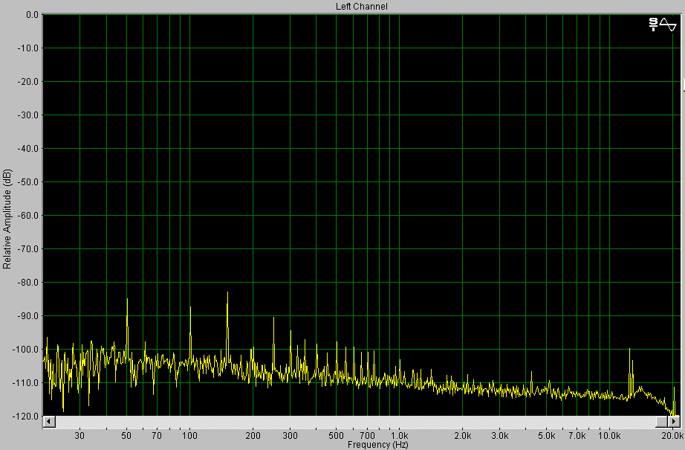Click the '-110.0' amplitude tick label
This screenshot has height=450, width=685.
(x=26, y=382)
